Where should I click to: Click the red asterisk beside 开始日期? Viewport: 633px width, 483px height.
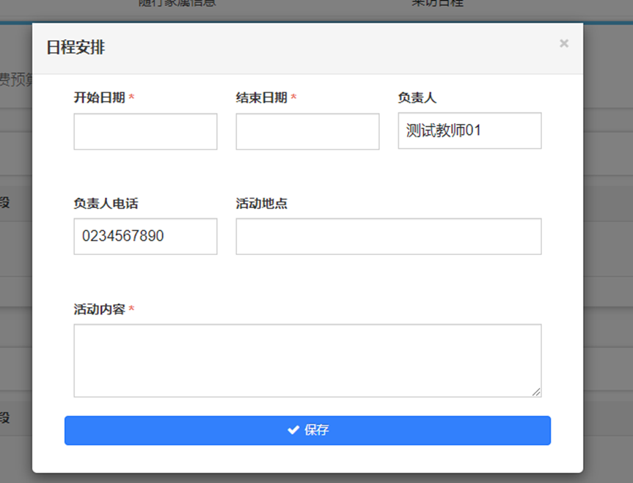pos(131,98)
